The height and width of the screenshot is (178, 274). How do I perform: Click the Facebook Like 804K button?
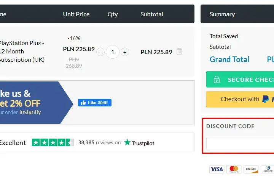point(95,103)
